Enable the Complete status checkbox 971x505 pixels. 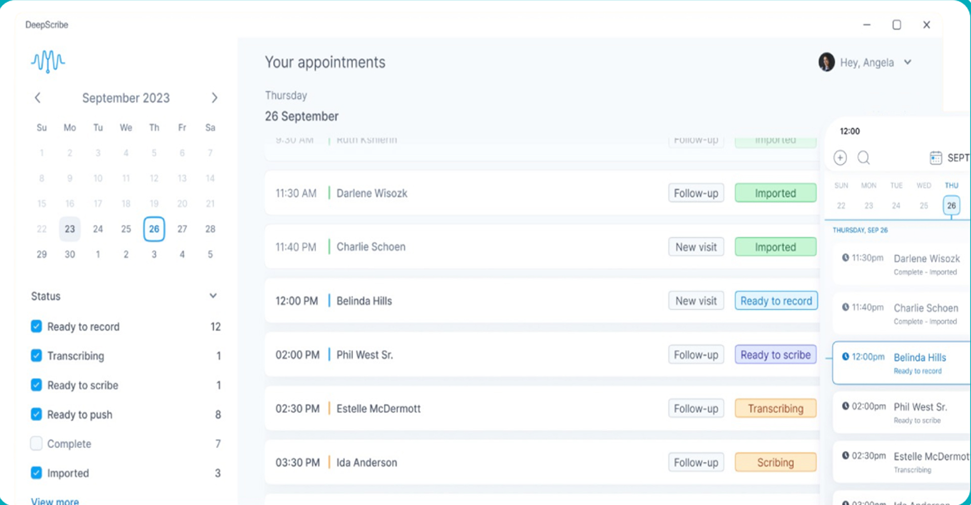pos(36,443)
